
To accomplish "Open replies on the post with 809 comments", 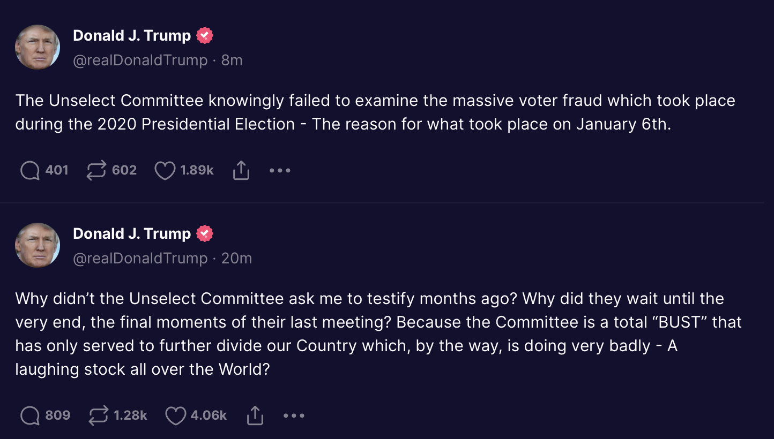I will pyautogui.click(x=30, y=415).
